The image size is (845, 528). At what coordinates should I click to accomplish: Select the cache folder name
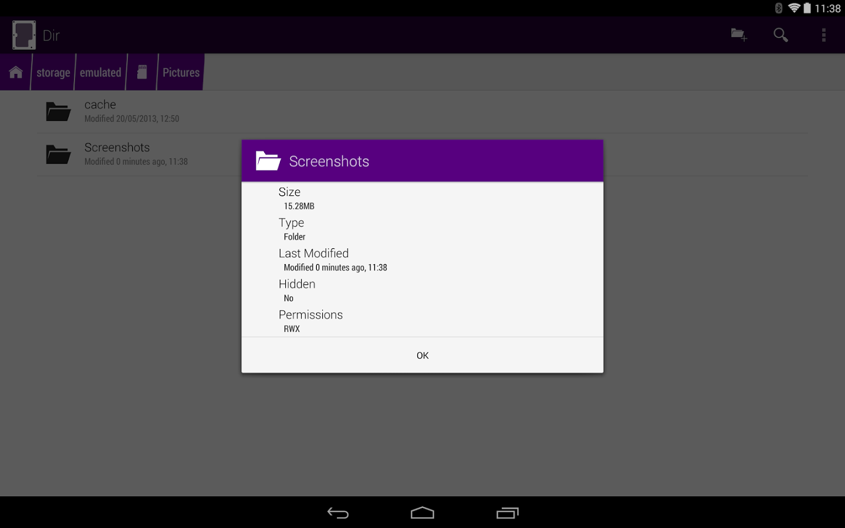coord(100,104)
